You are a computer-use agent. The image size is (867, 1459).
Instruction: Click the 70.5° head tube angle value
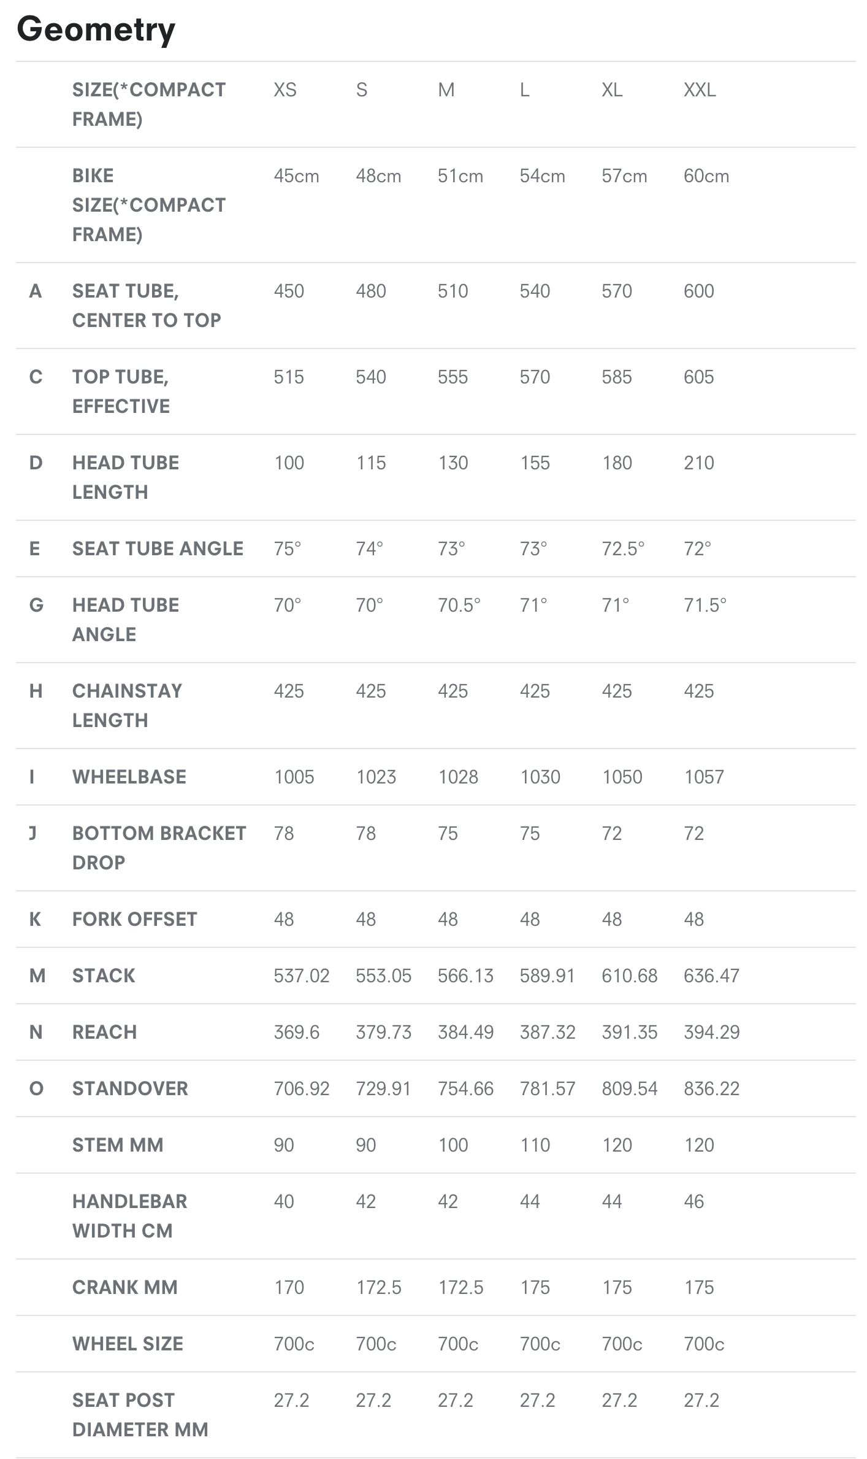[459, 605]
